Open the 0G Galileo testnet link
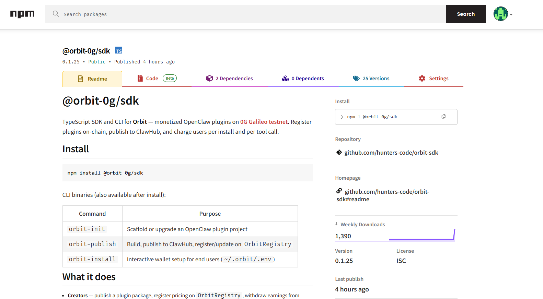The width and height of the screenshot is (543, 299). coord(264,122)
